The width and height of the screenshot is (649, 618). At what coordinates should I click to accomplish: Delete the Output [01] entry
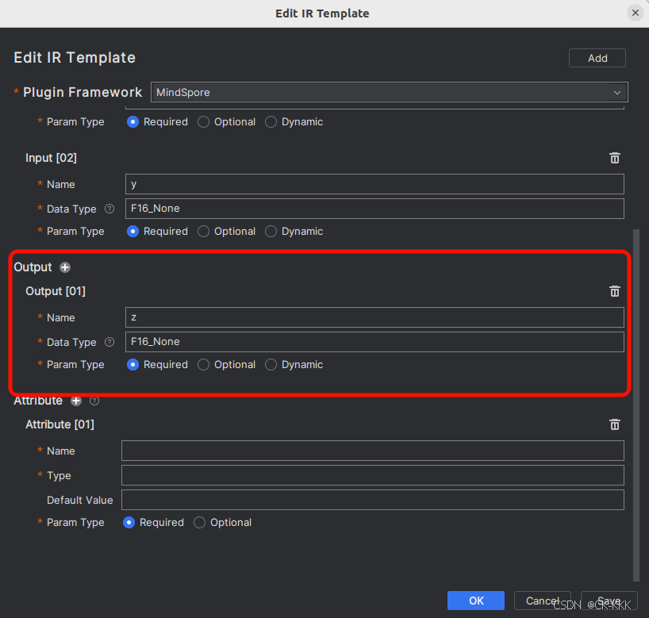click(614, 291)
